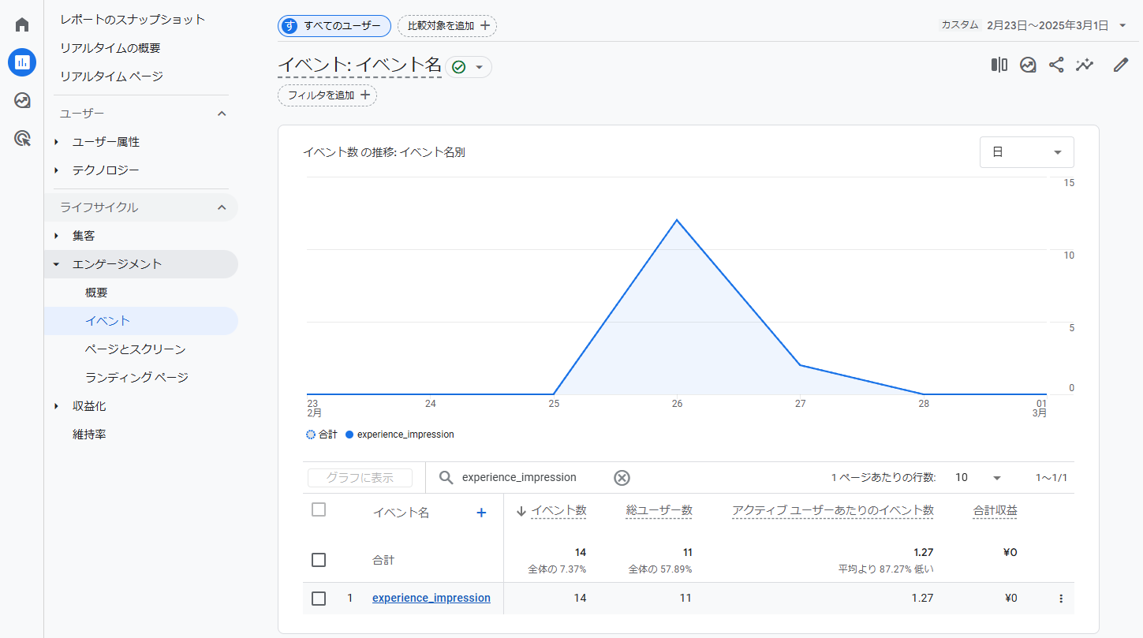
Task: Open the experience_impression event link
Action: pos(431,598)
